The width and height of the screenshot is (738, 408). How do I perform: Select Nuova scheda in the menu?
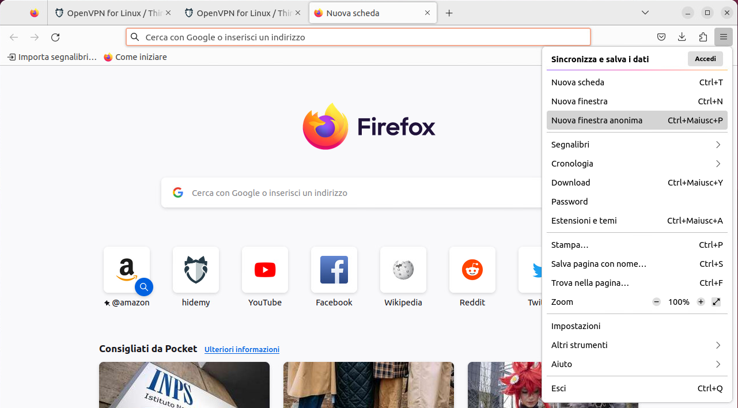pos(637,82)
